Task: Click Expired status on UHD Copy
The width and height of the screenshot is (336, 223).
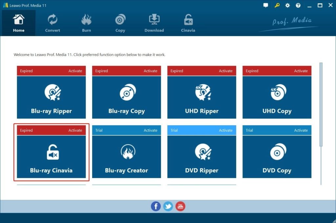Action: 252,71
